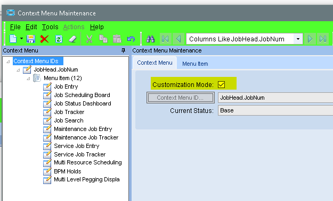Select Job Scheduling Board in the tree
Image resolution: width=333 pixels, height=201 pixels.
82,95
